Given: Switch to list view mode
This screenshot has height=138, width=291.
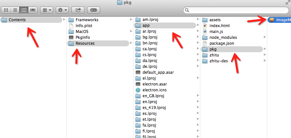Looking at the screenshot, I should pyautogui.click(x=15, y=10).
